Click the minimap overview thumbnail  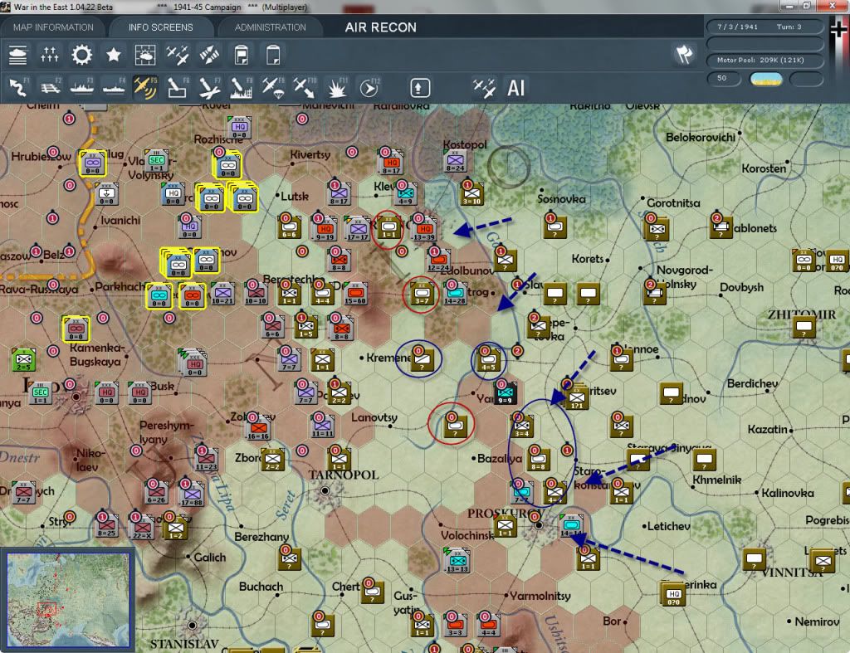[x=68, y=599]
